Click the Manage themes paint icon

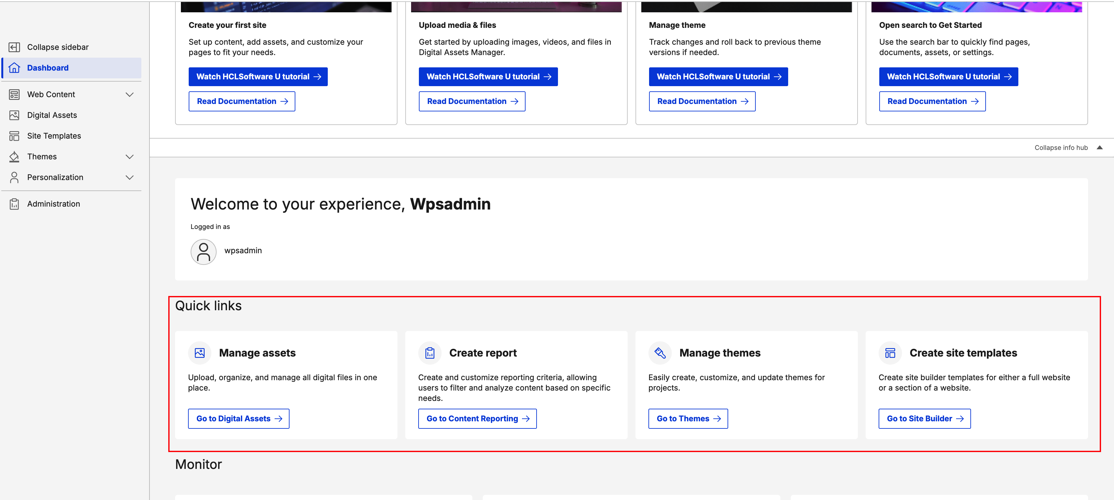pos(660,353)
